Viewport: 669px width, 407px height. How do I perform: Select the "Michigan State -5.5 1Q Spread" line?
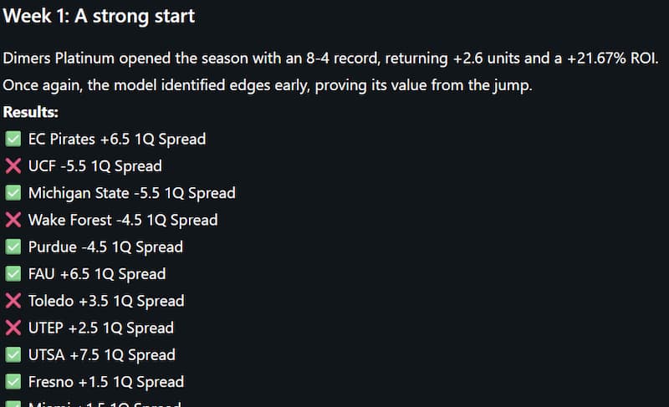pos(132,193)
